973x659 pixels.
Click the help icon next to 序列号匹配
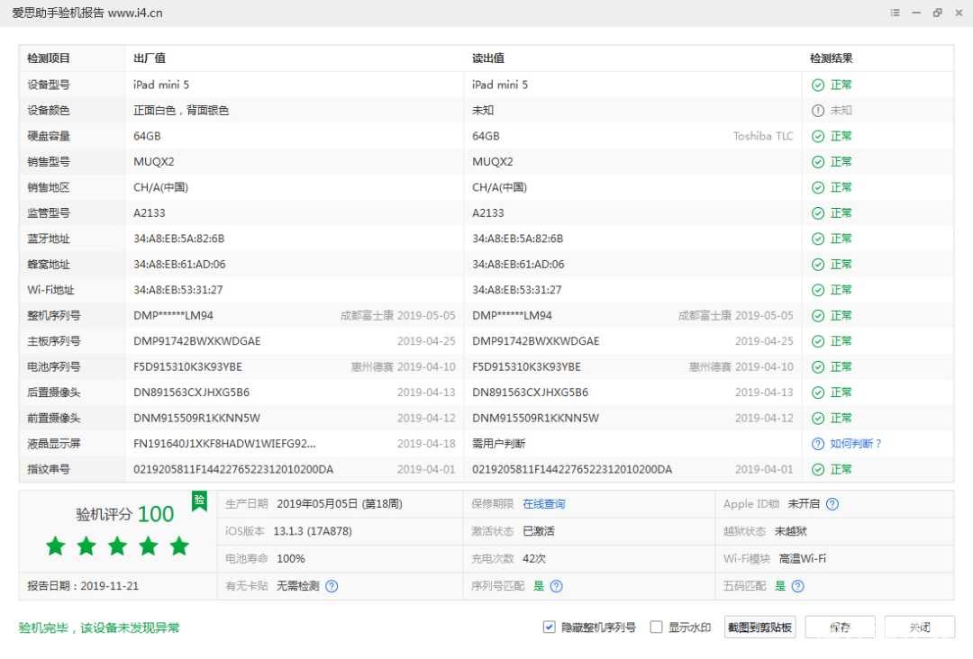557,586
